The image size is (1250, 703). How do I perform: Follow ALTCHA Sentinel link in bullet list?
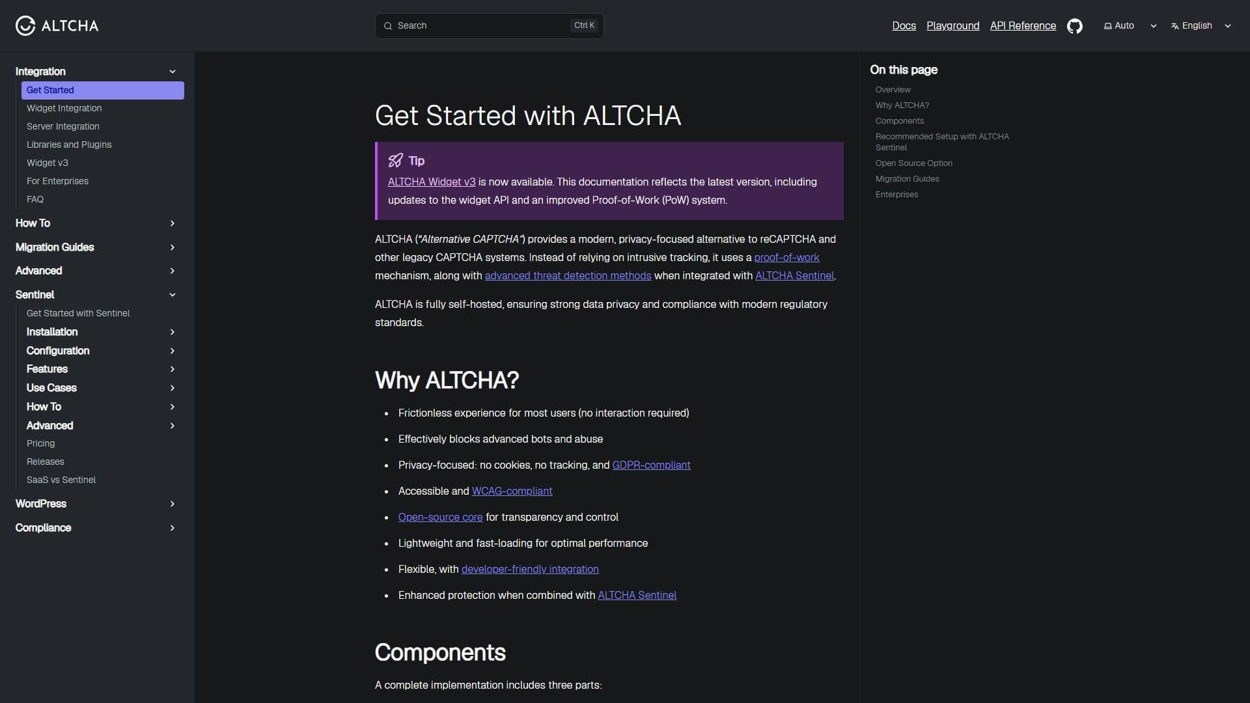[x=637, y=596]
